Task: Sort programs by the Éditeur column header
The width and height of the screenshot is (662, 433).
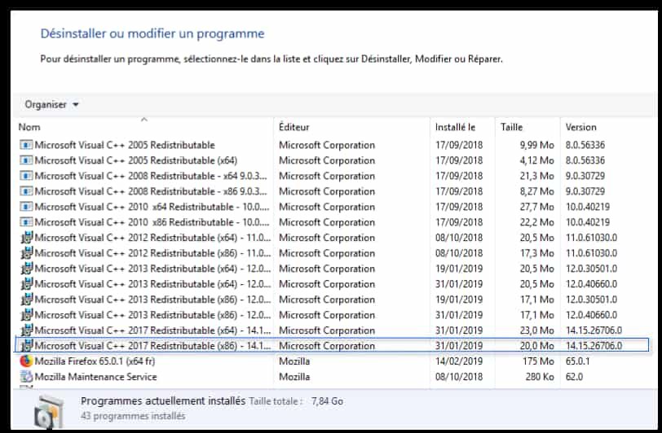Action: click(x=293, y=127)
